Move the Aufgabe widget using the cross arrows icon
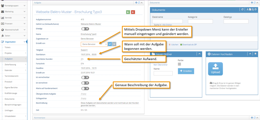The height and width of the screenshot is (120, 260). point(136,3)
